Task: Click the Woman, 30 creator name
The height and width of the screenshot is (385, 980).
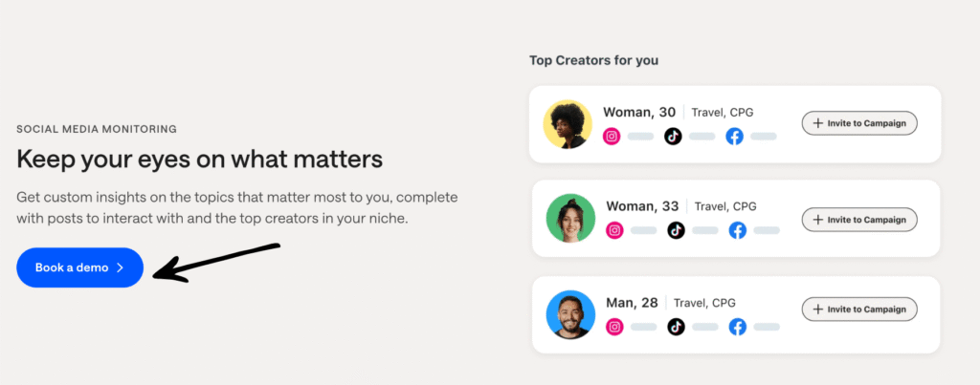Action: 641,113
